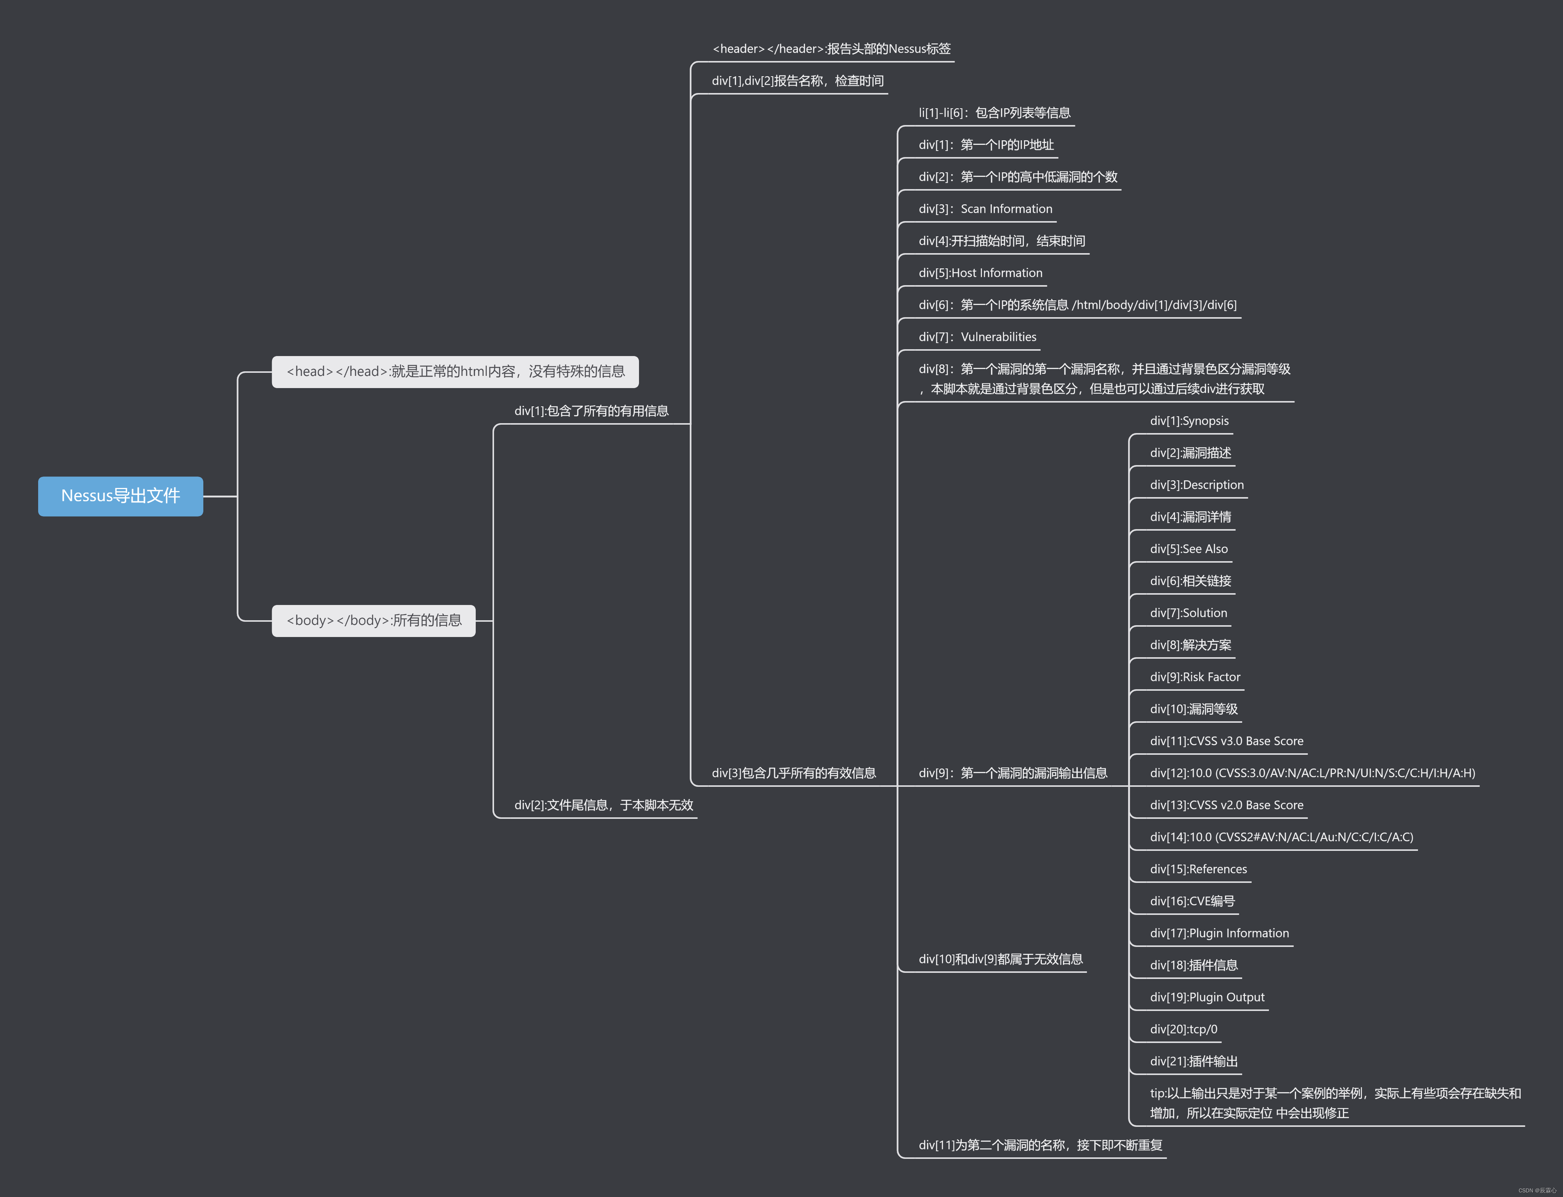Click the <head></head> node box
This screenshot has height=1197, width=1563.
455,372
